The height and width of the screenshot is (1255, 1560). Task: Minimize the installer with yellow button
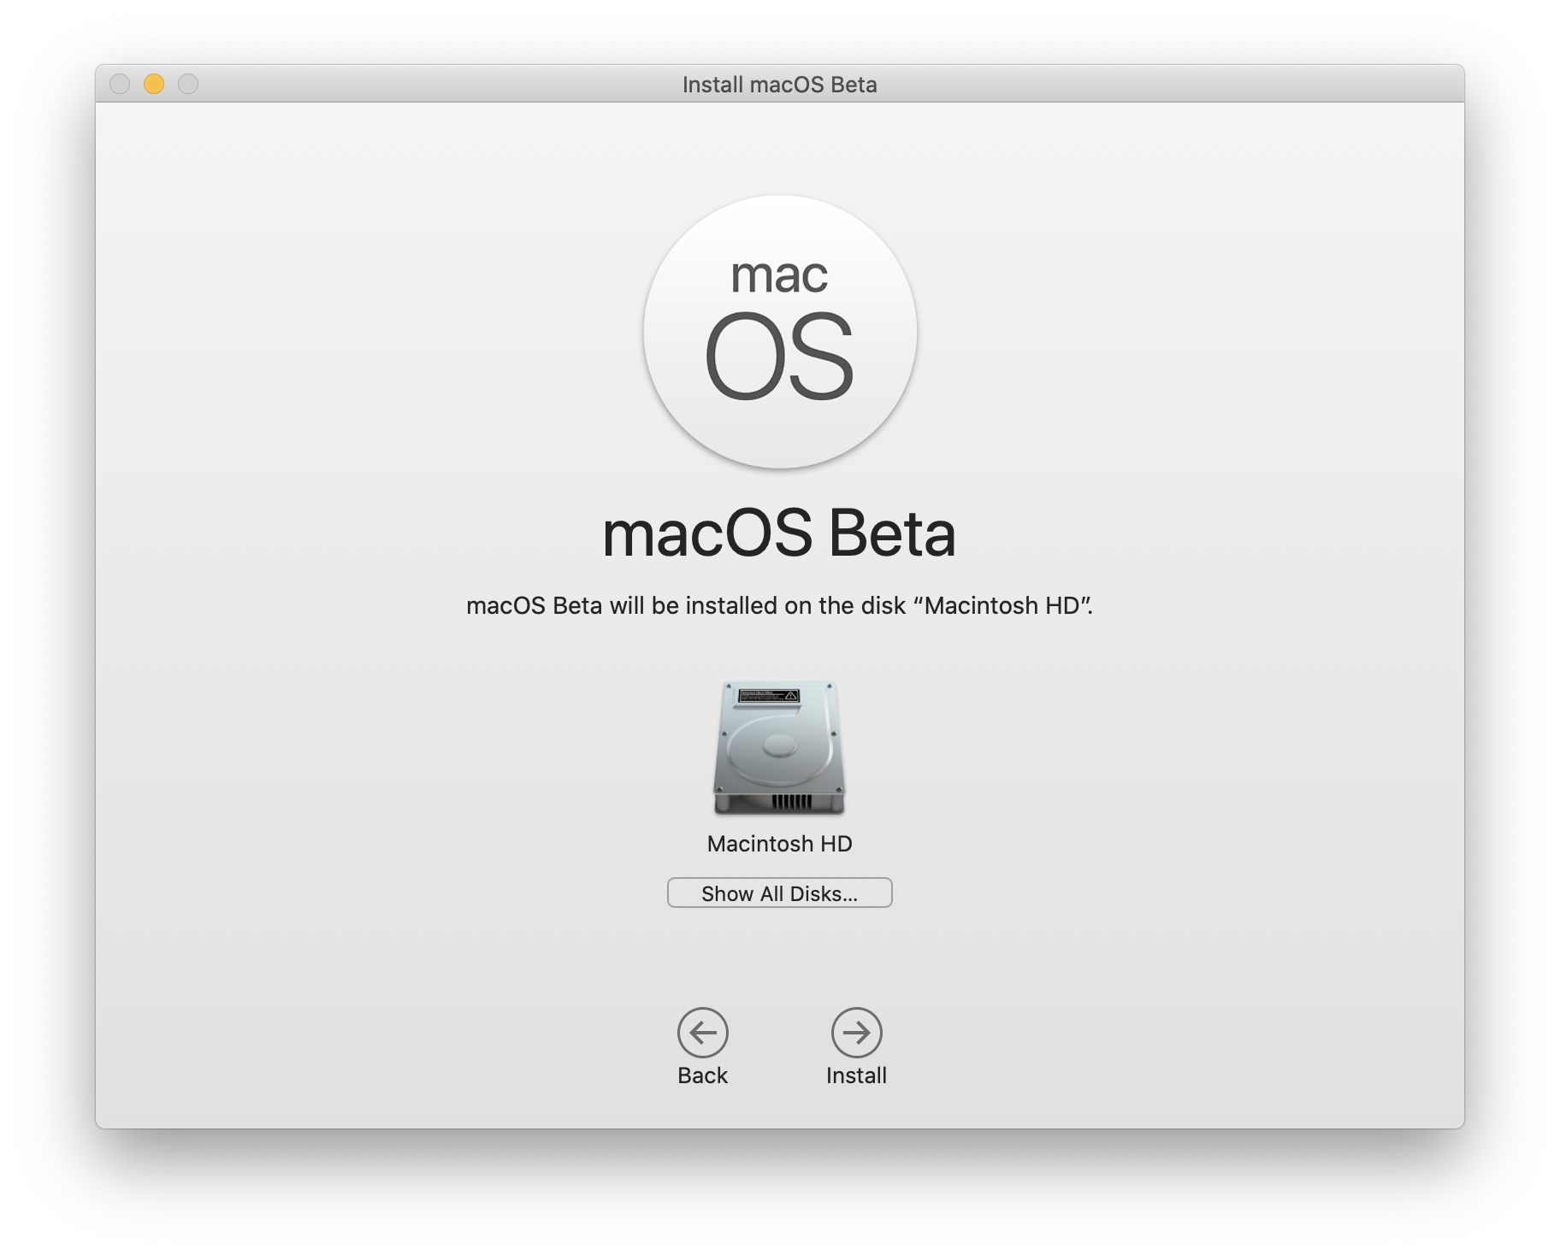(154, 84)
